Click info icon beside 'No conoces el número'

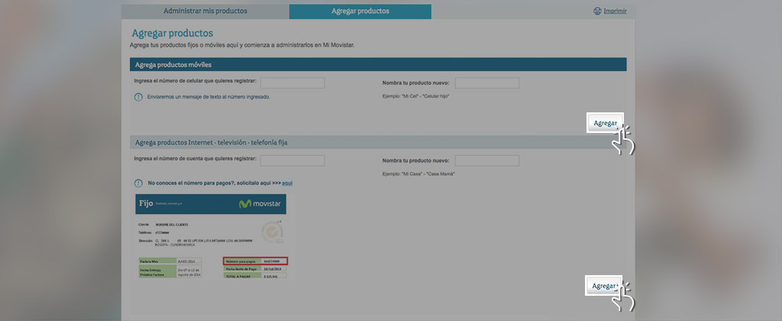[x=139, y=183]
